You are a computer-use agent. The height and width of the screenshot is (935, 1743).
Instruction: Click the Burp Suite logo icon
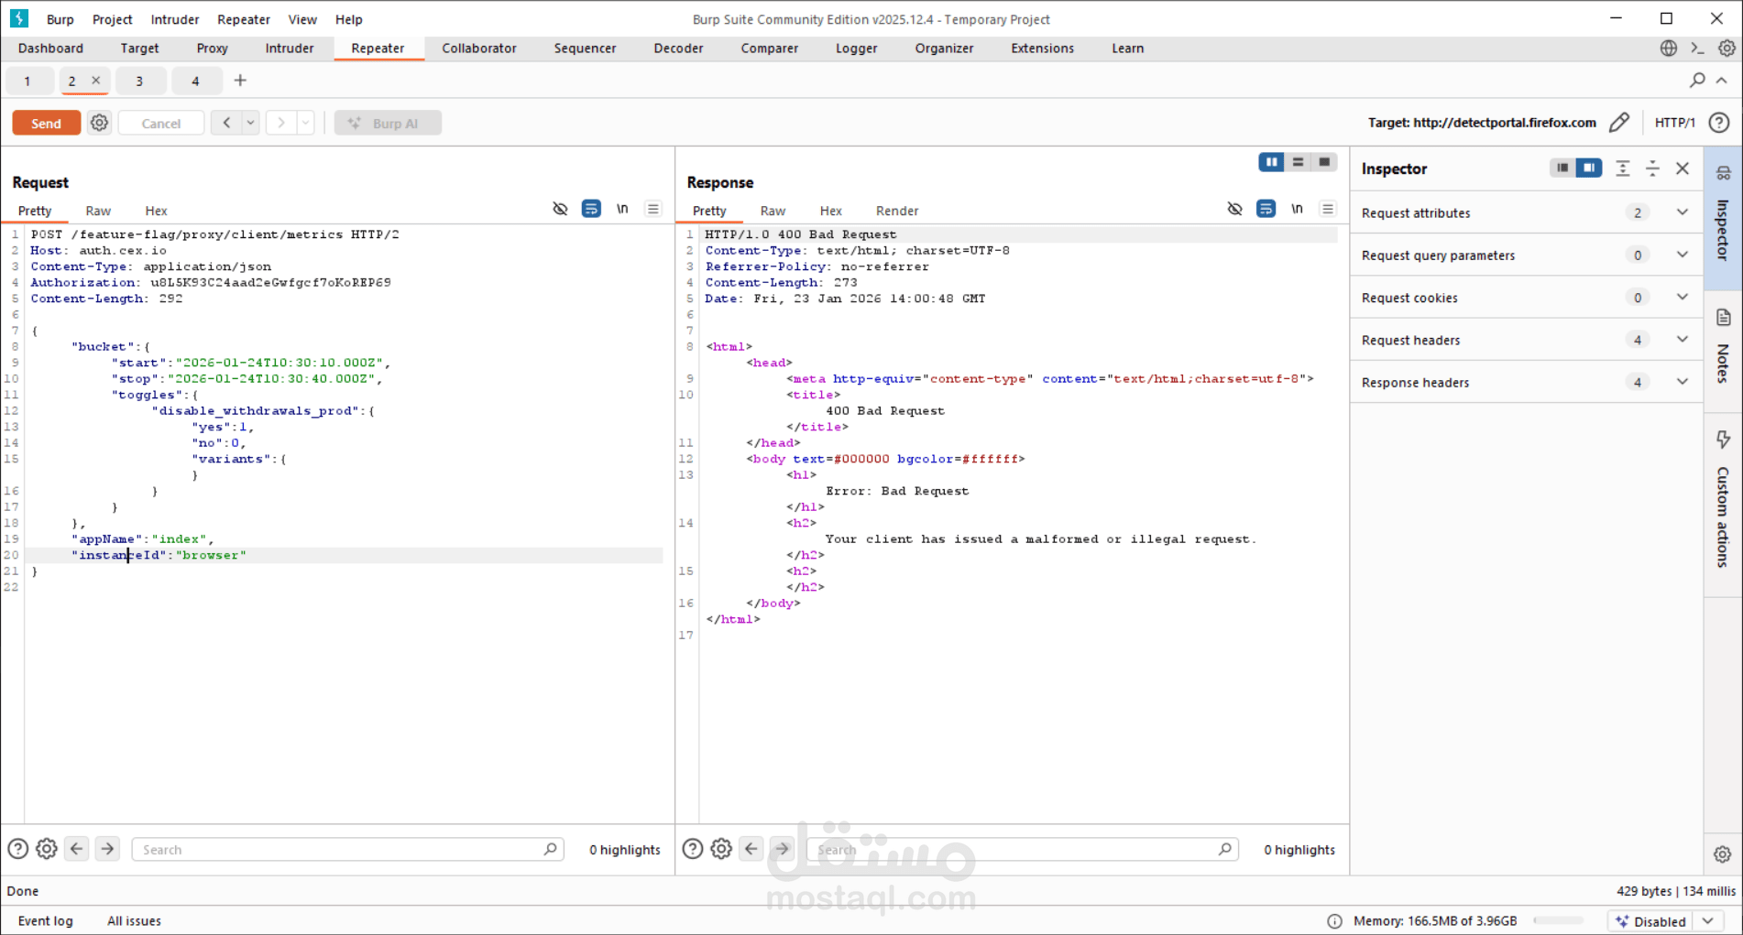[19, 18]
